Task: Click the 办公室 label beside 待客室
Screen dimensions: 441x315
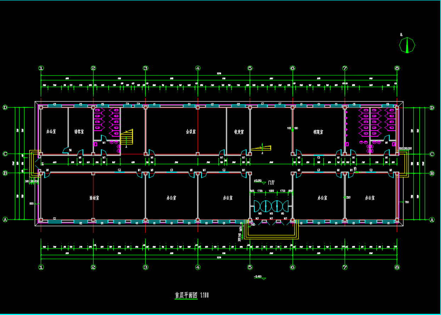Action: pyautogui.click(x=51, y=131)
